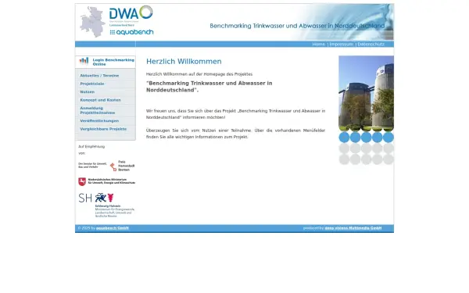
Task: Open the Niedersächsisches Ministerium logo
Action: tap(107, 181)
